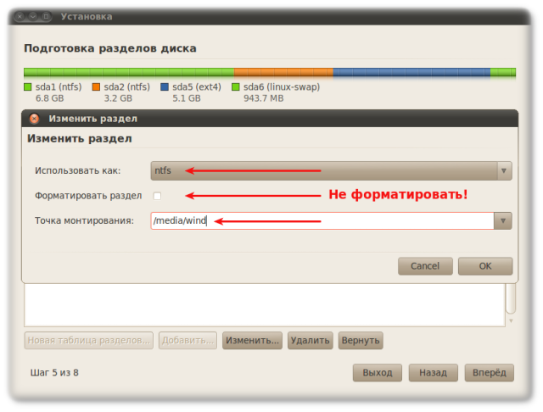Select the orange sda2 segment in partition bar
Image resolution: width=543 pixels, height=412 pixels.
pyautogui.click(x=283, y=72)
